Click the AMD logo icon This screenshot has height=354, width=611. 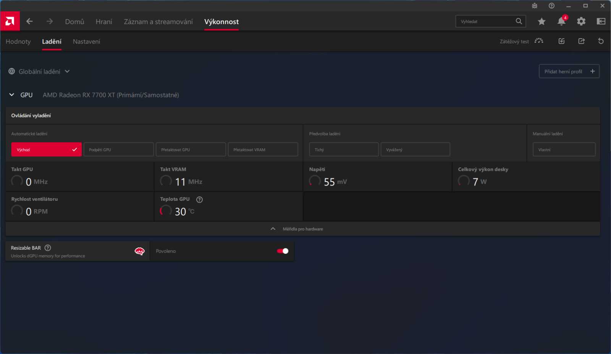pyautogui.click(x=10, y=21)
